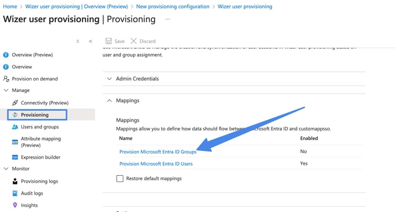Collapse the Monitor group in sidebar

(x=6, y=169)
